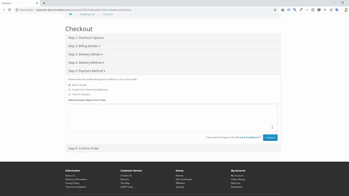The image size is (349, 196).
Task: Collapse Step 5: Payment Method
Action: tap(87, 71)
